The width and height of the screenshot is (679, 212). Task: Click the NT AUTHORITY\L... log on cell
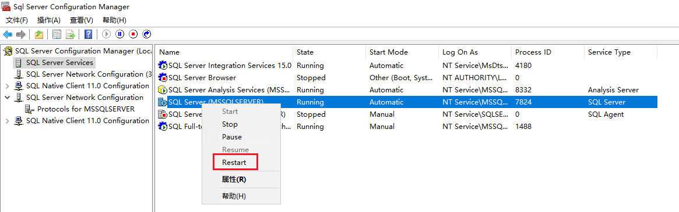point(474,78)
